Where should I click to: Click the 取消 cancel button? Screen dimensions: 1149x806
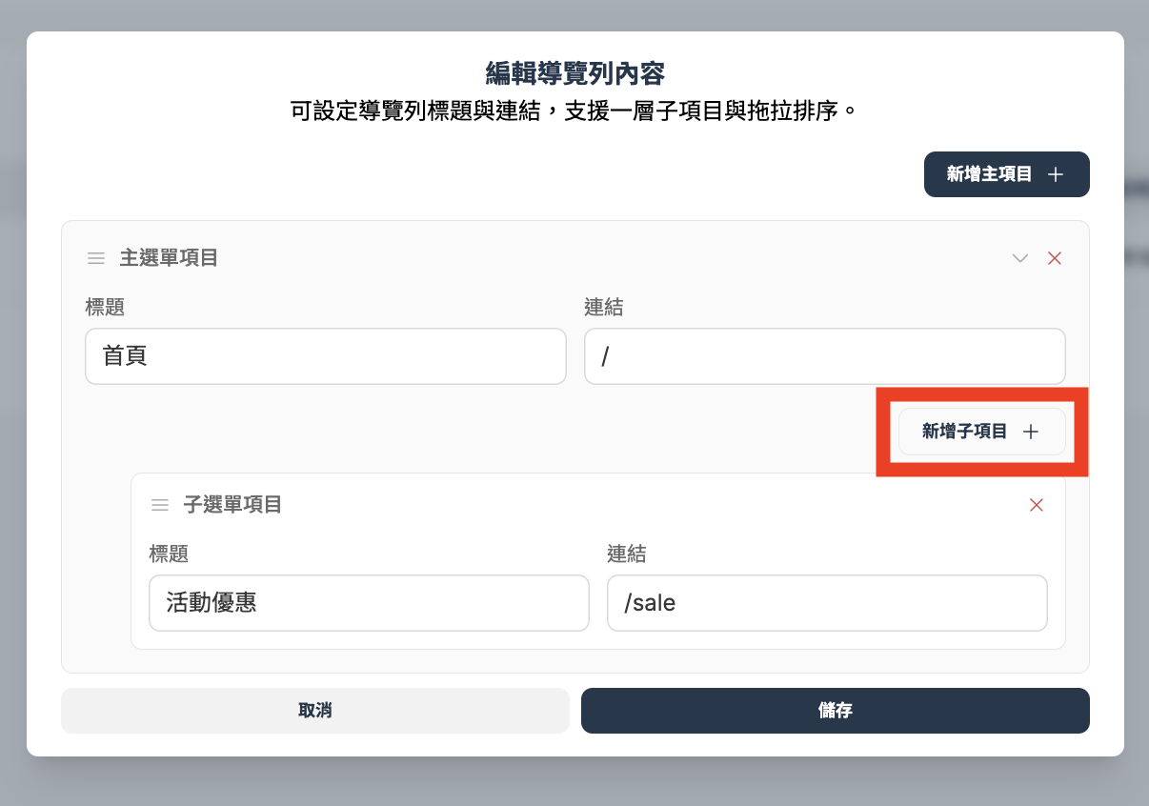pos(314,710)
